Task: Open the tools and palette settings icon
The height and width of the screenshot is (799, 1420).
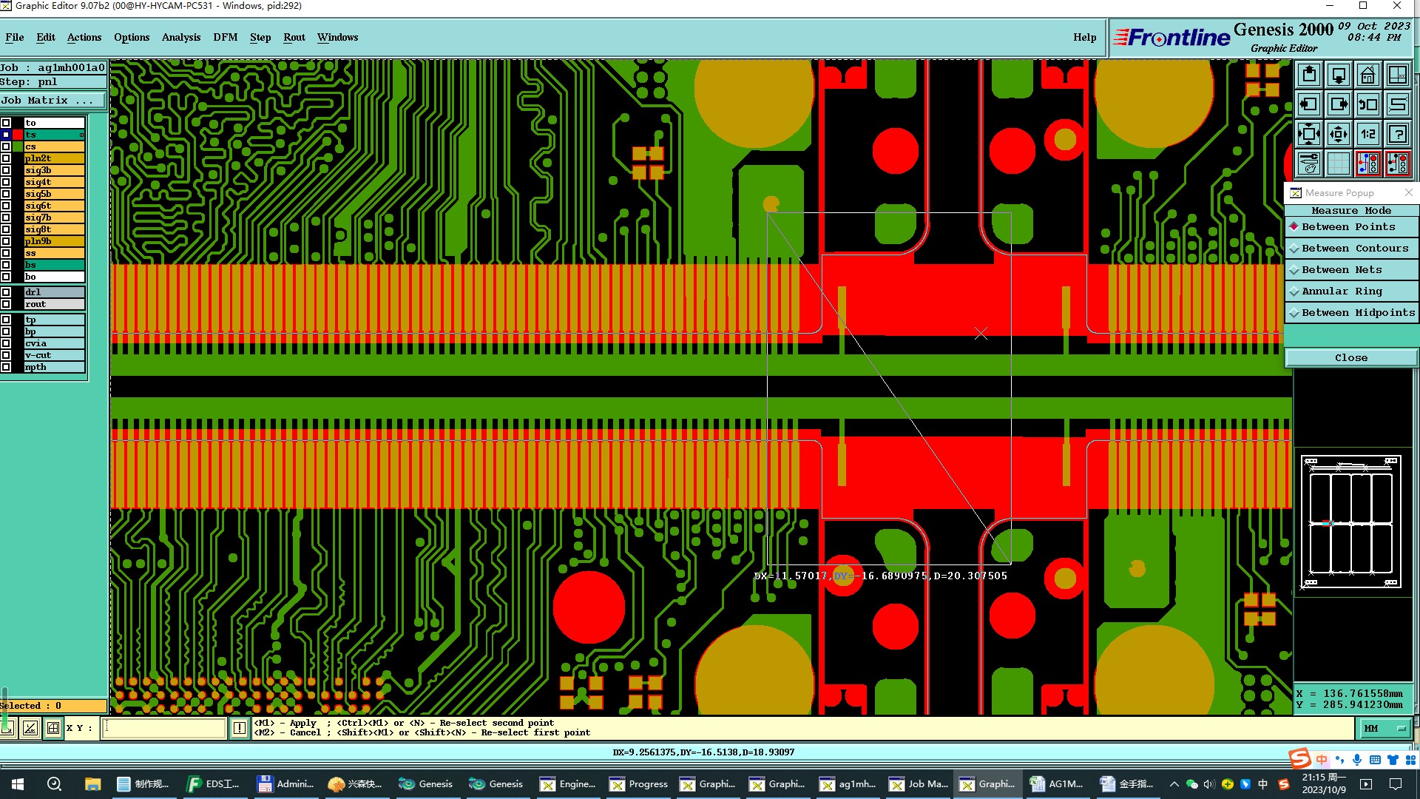Action: point(1309,163)
